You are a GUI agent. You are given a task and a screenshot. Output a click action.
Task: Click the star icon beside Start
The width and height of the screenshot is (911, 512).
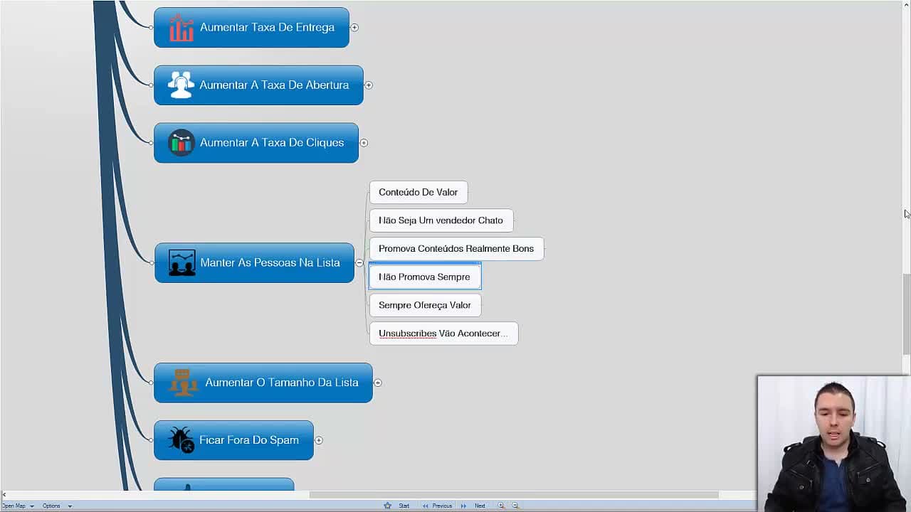click(x=388, y=506)
